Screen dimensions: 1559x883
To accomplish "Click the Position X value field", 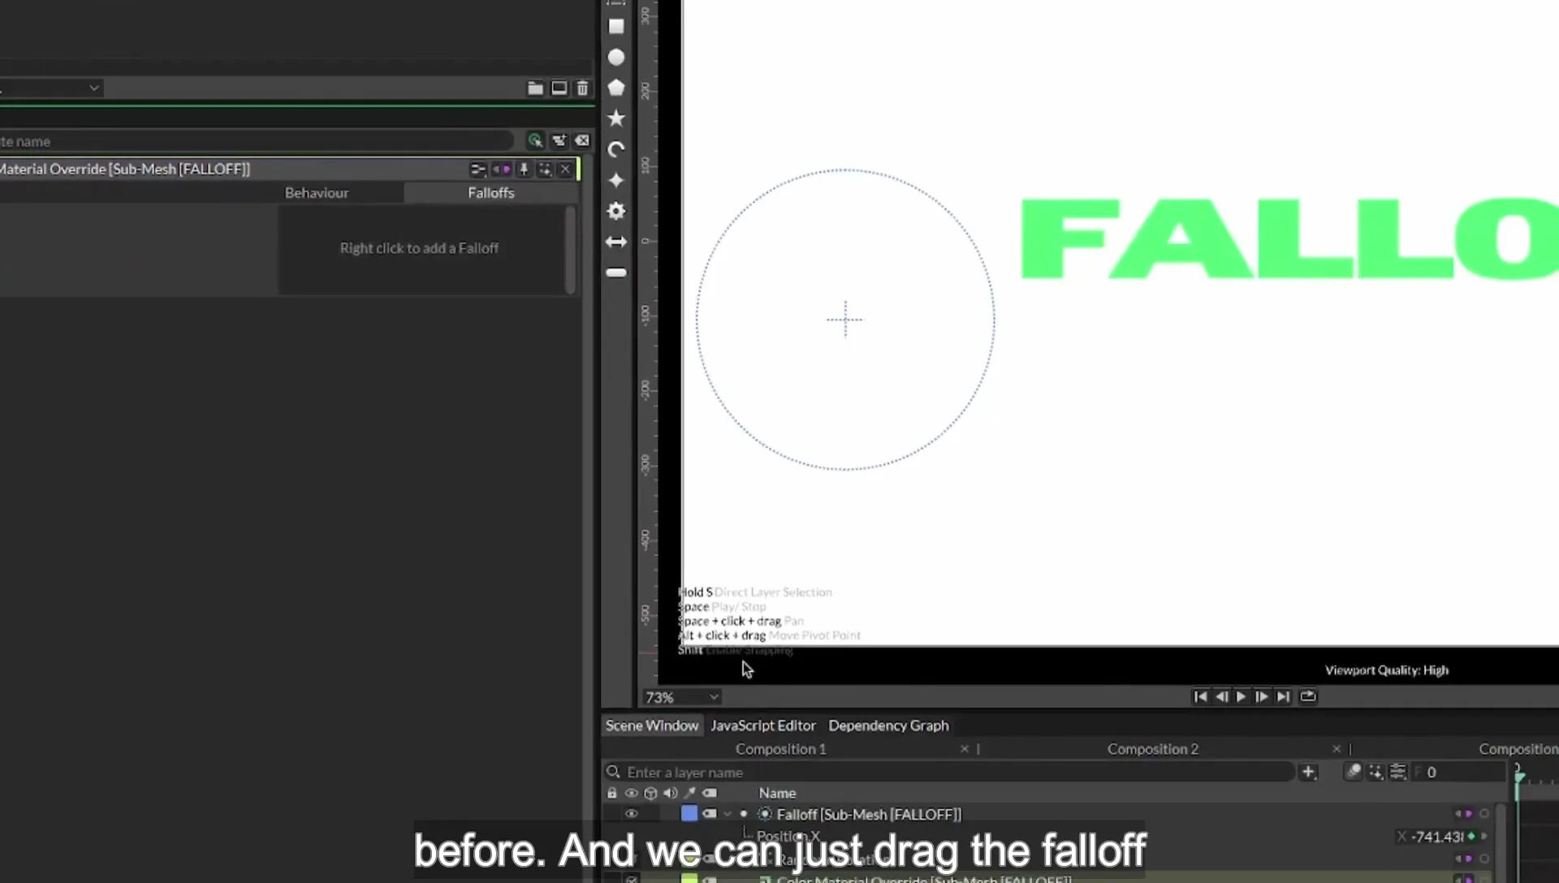I will pyautogui.click(x=1437, y=837).
